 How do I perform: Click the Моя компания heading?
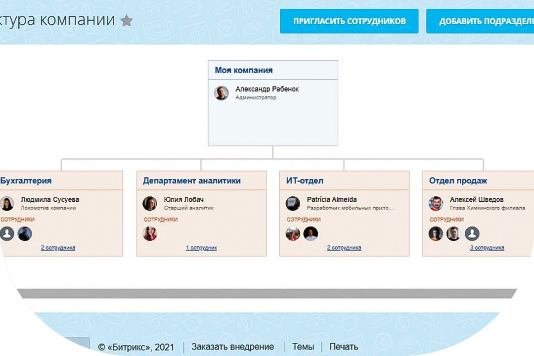[243, 70]
